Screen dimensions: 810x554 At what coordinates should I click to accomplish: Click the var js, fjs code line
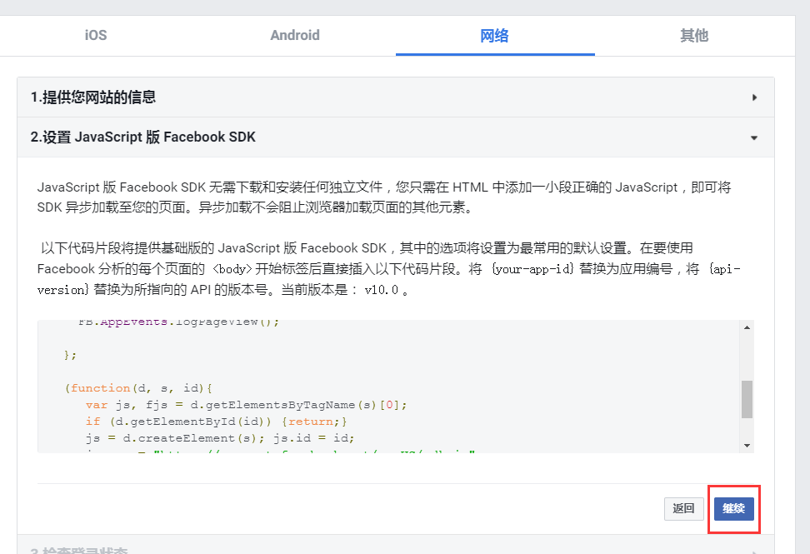(247, 405)
